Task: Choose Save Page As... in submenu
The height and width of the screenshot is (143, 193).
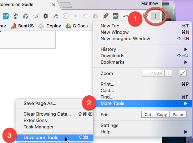Action: click(x=55, y=104)
